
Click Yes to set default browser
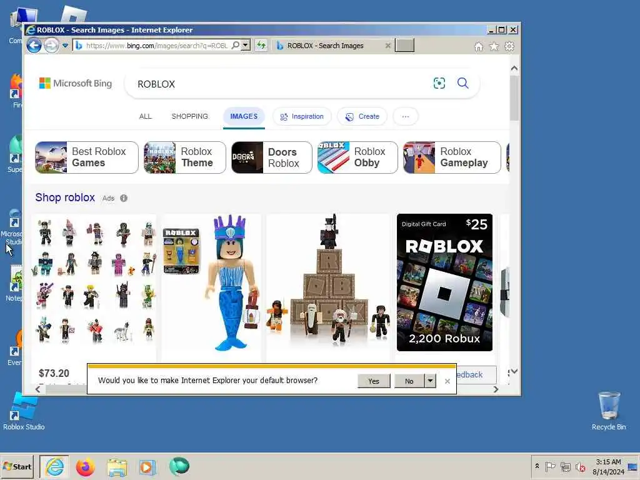click(x=374, y=381)
